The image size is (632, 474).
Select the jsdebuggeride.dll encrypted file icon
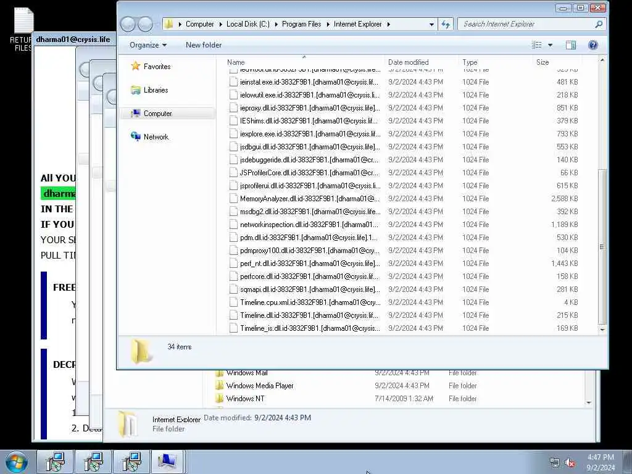(233, 160)
